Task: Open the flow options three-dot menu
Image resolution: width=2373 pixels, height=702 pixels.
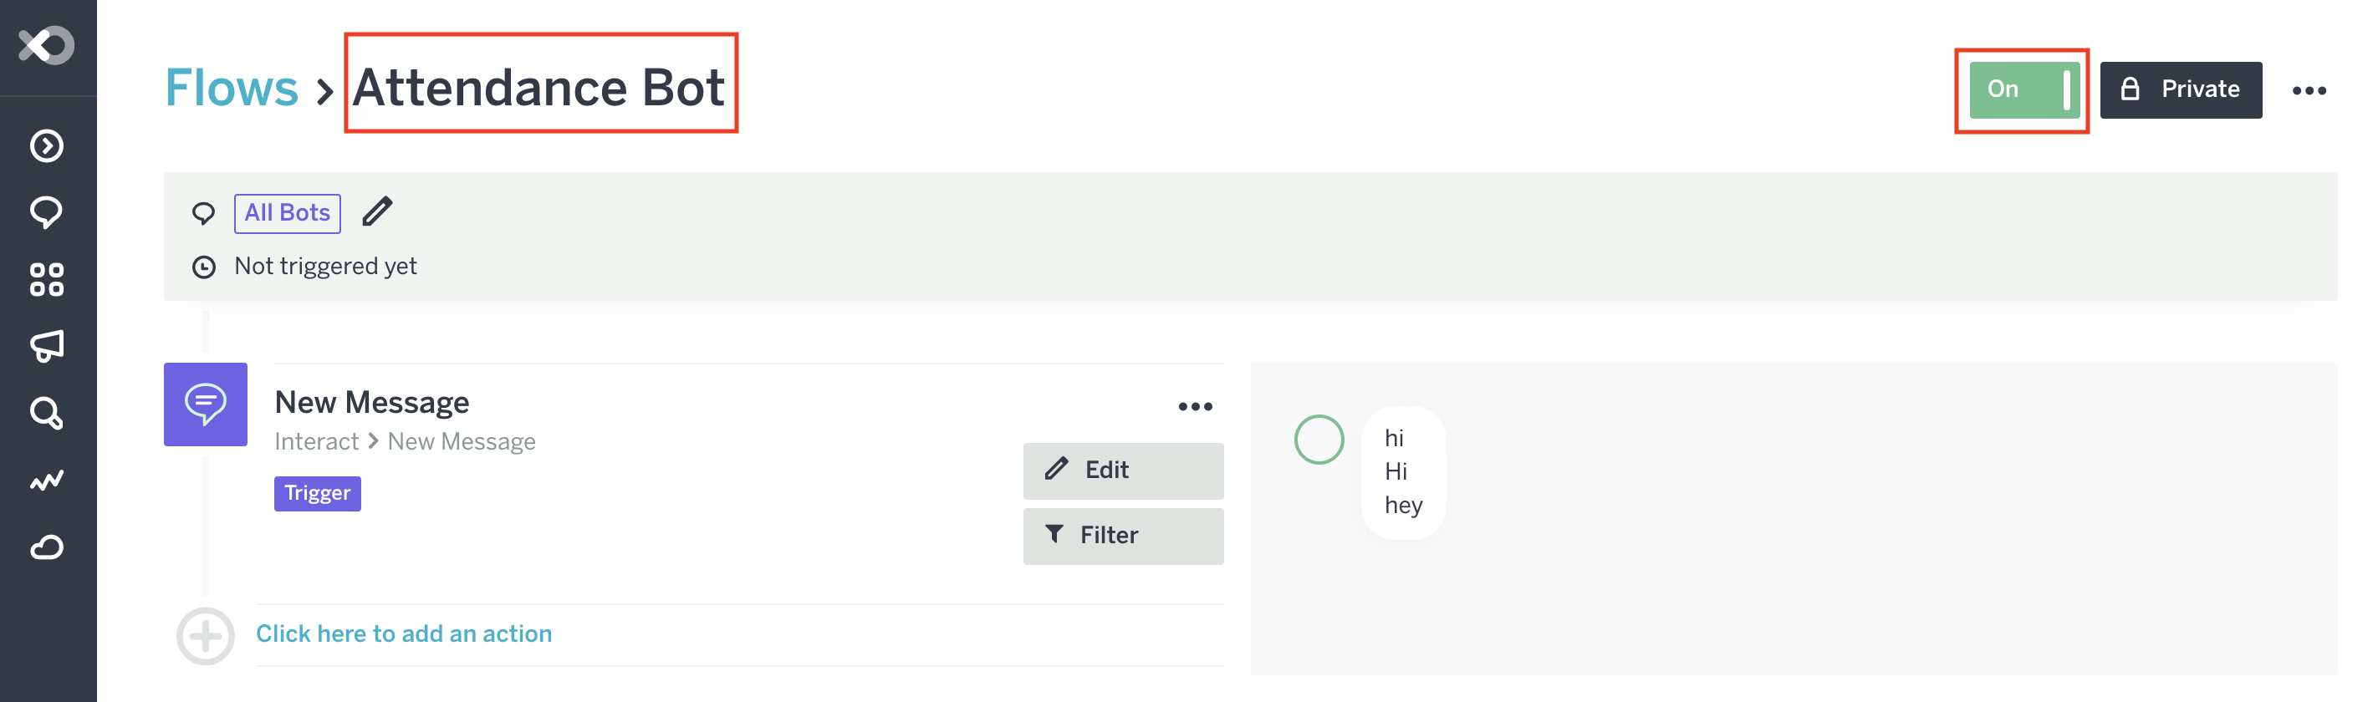Action: click(2309, 90)
